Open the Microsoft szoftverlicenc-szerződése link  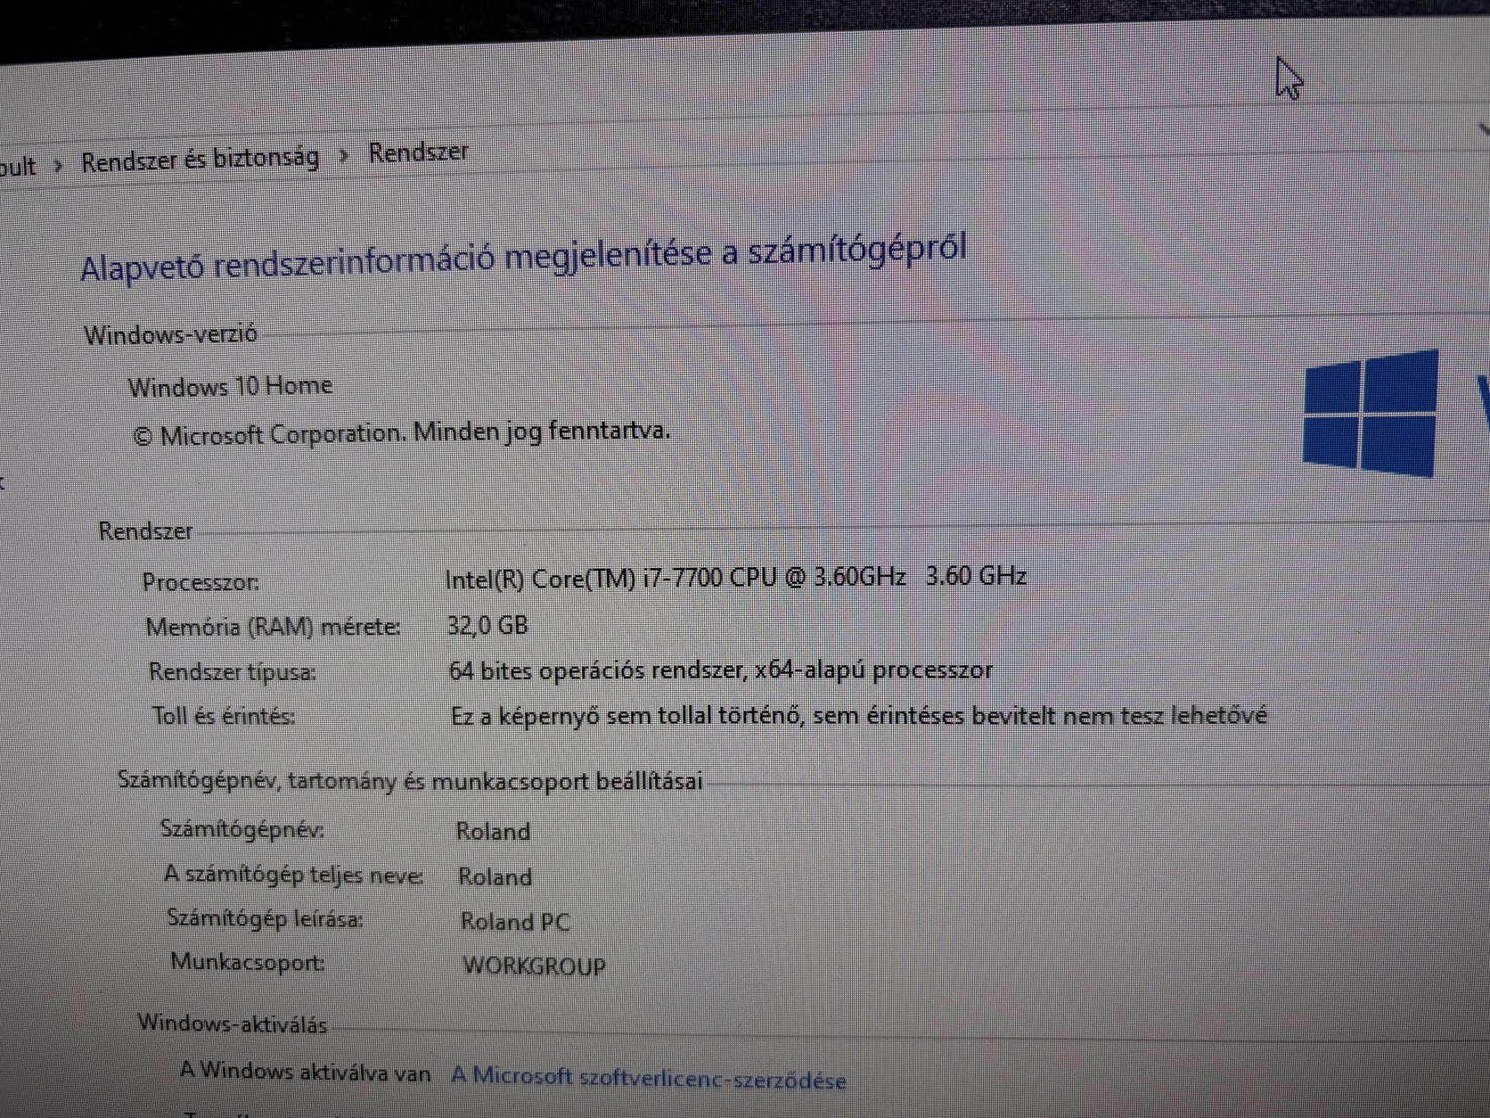(649, 1077)
